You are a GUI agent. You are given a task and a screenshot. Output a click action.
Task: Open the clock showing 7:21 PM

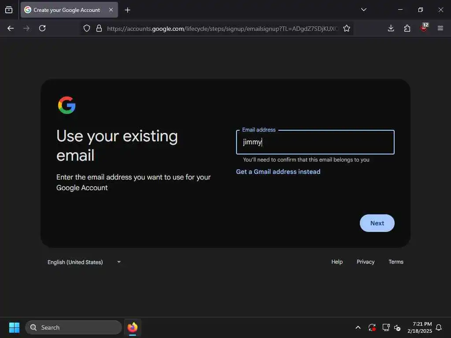(x=420, y=327)
